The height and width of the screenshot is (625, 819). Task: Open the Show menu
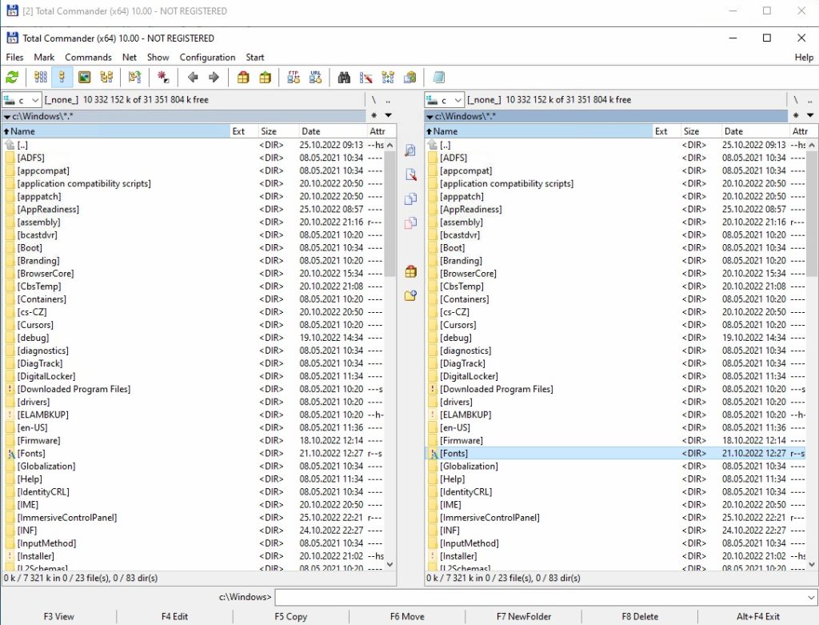tap(158, 57)
